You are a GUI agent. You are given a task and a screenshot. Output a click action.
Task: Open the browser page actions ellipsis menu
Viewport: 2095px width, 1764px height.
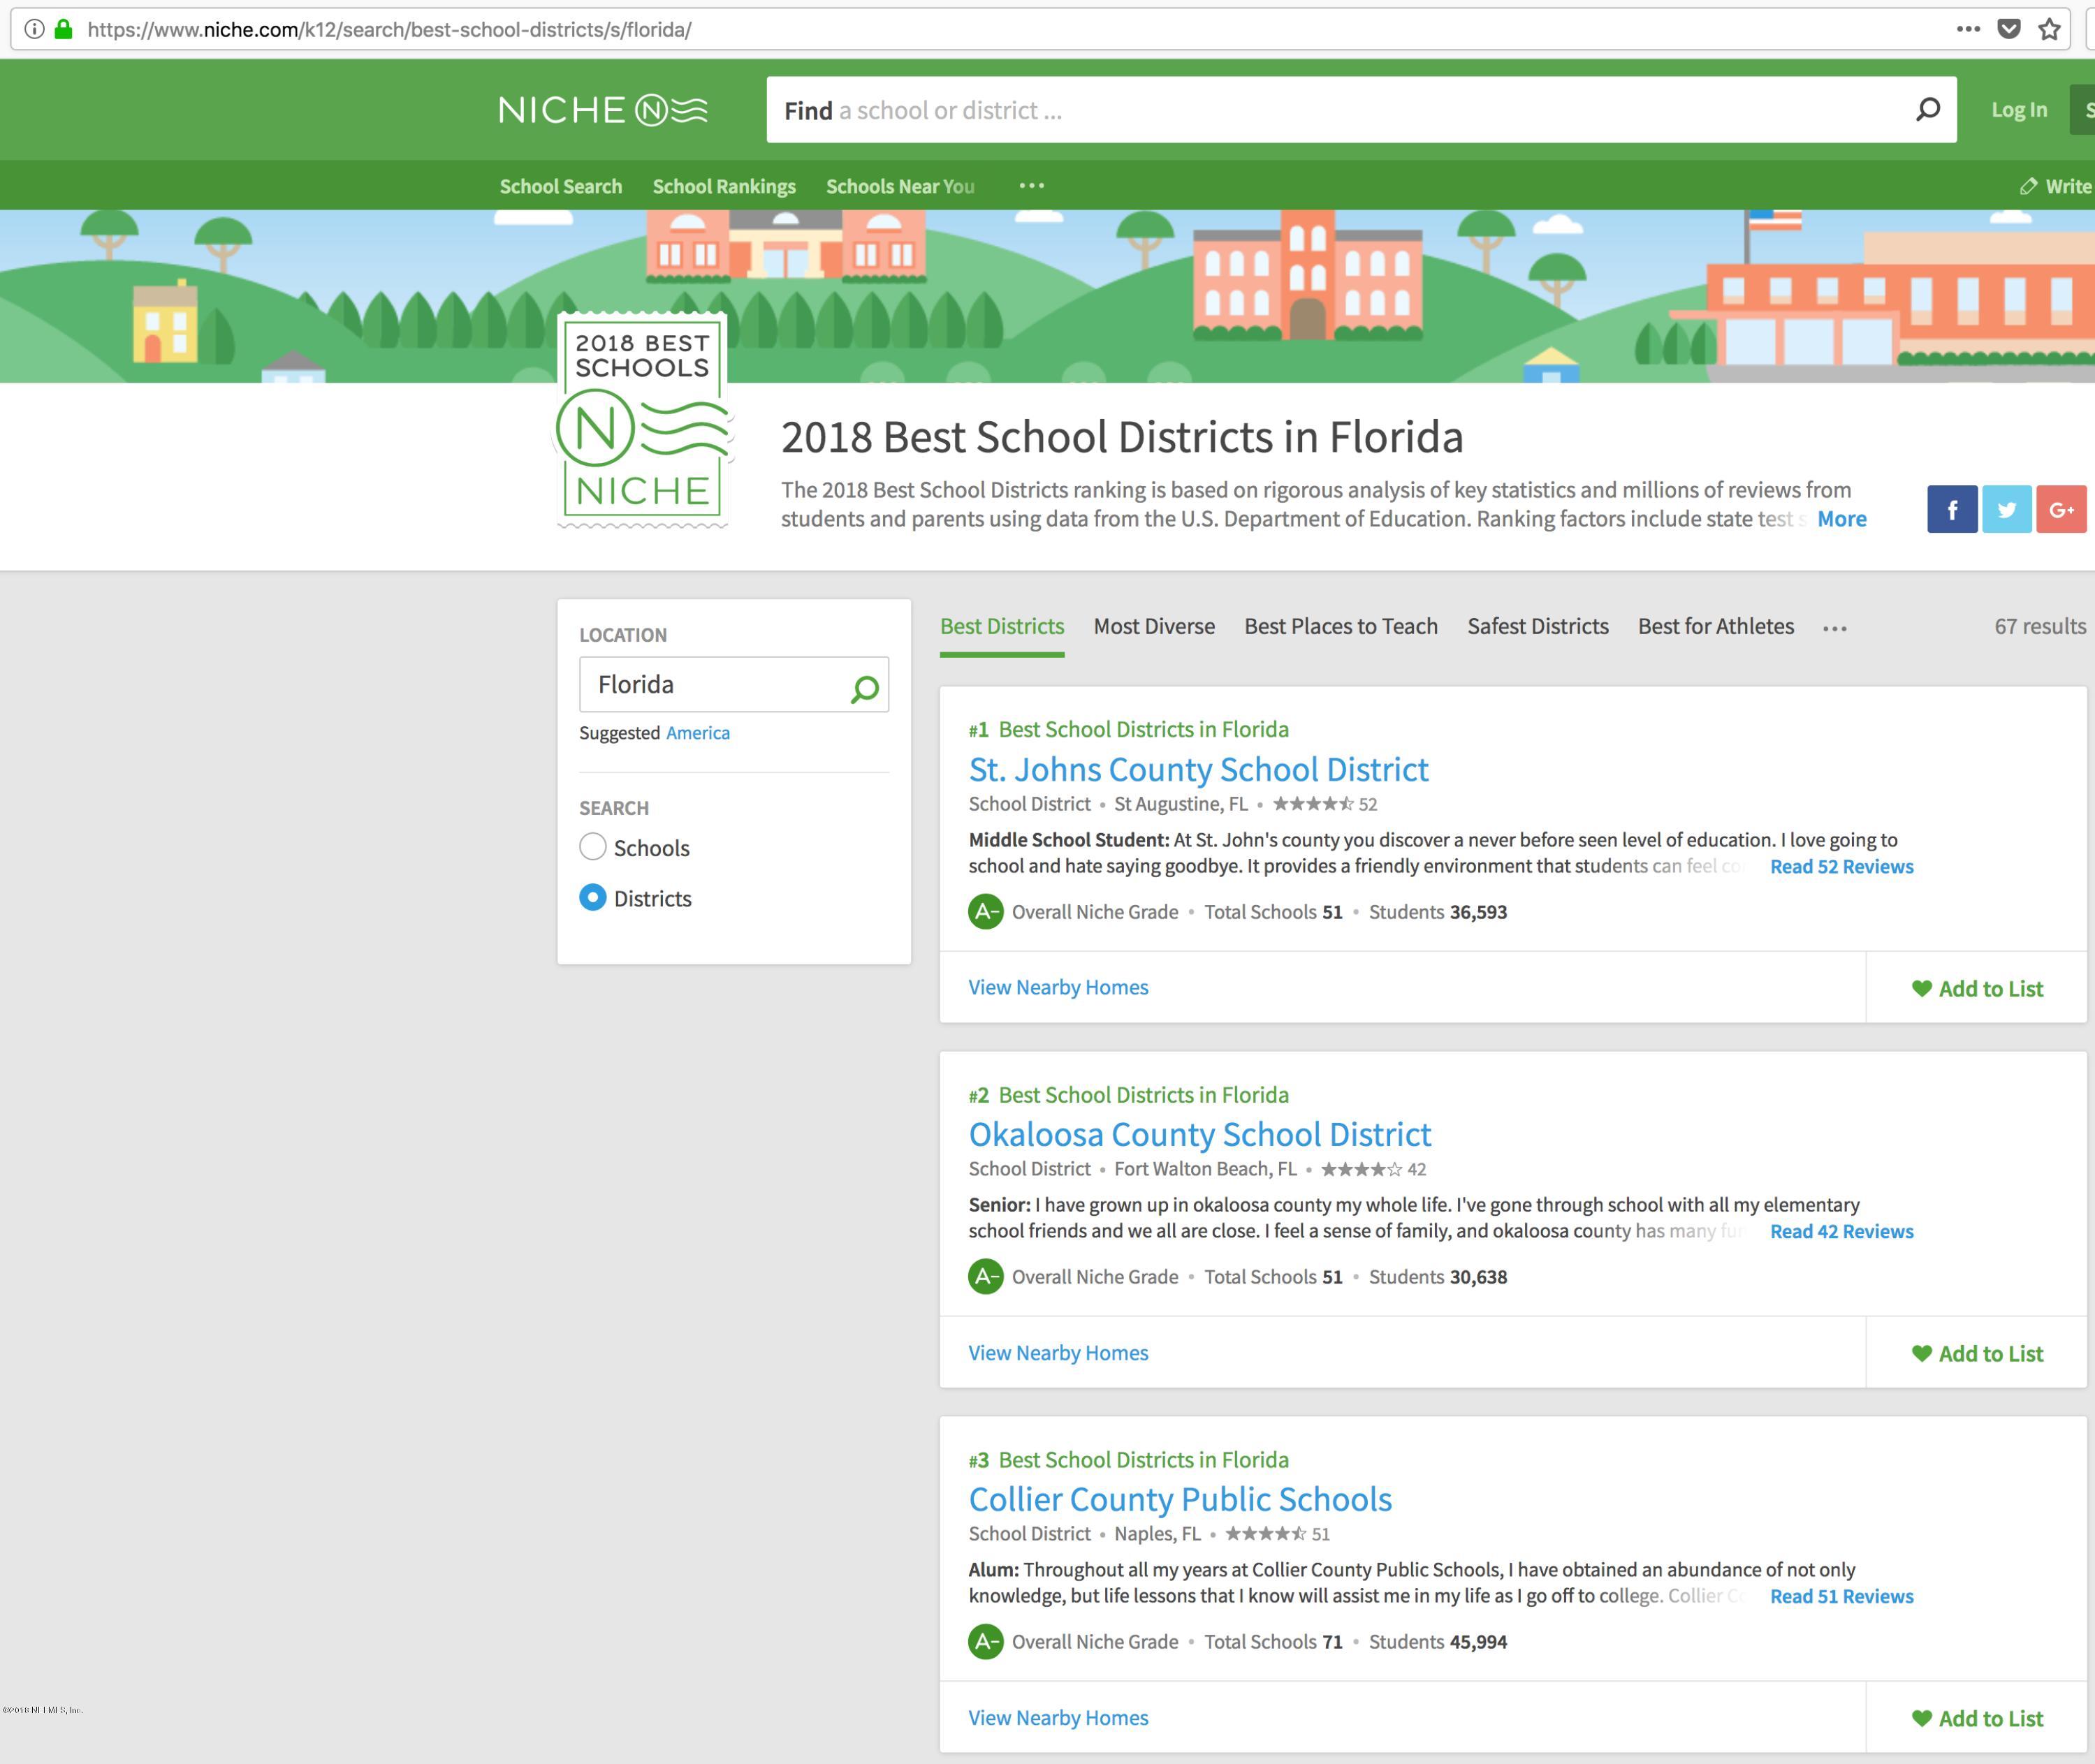point(1968,29)
